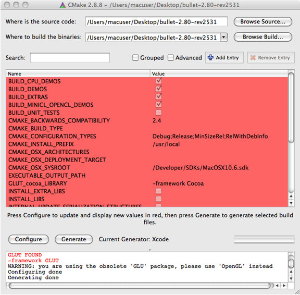
Task: Select the CMAKE_BUILD_TYPE entry
Action: point(35,128)
